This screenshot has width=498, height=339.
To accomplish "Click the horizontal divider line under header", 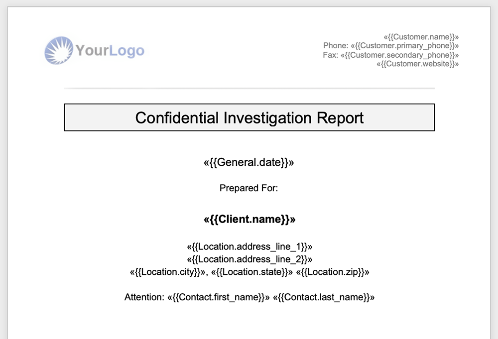I will 249,88.
